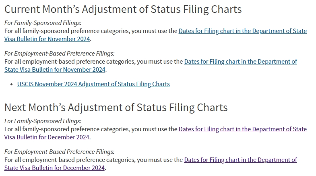
Task: Click the 'For Family-Sponsored Filings:' label under Current Month
Action: pos(43,23)
